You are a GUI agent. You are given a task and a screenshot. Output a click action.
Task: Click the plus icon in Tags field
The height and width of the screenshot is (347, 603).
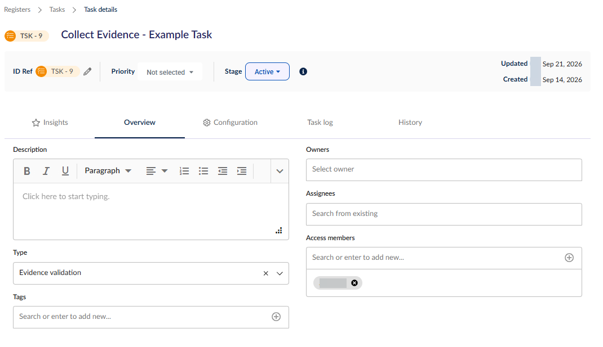(x=276, y=317)
